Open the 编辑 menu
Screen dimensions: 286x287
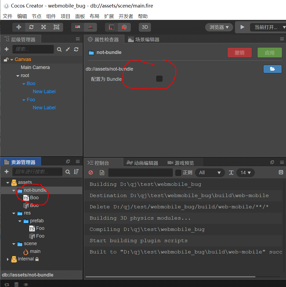[x=22, y=16]
